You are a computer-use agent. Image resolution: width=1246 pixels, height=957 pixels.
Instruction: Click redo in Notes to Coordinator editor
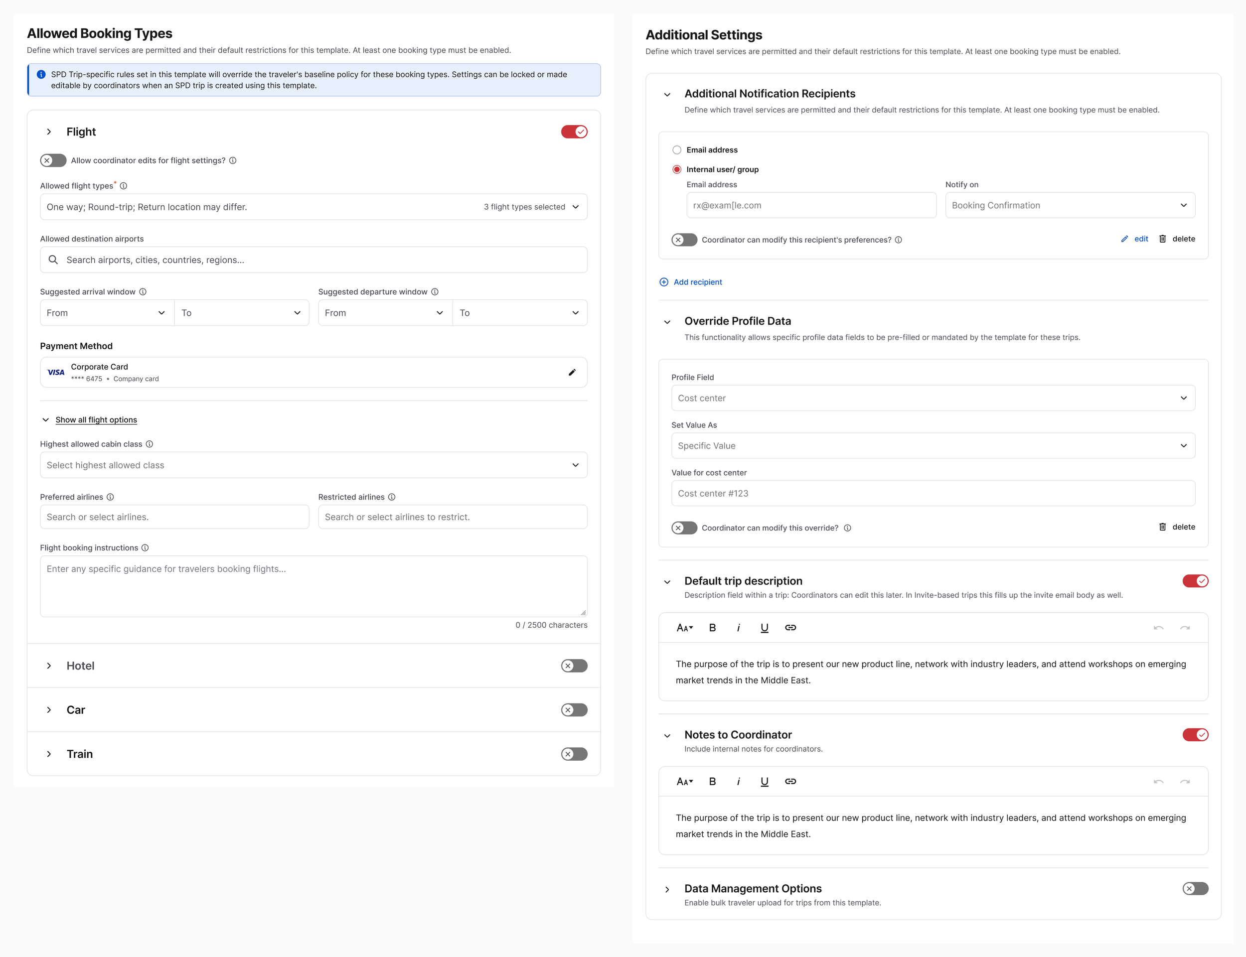tap(1185, 782)
